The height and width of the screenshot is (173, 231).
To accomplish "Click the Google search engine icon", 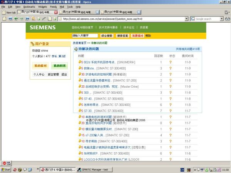I will pyautogui.click(x=192, y=19).
